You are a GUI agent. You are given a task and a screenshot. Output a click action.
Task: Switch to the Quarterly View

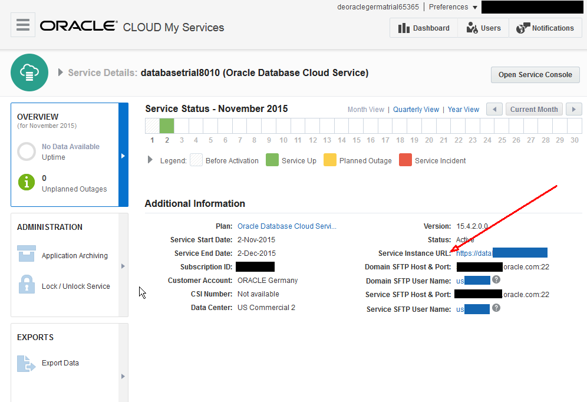click(416, 109)
